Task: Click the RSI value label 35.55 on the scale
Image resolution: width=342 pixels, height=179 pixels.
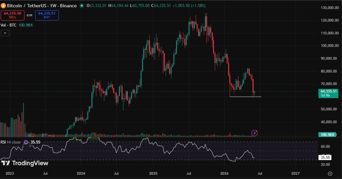Action: (x=325, y=157)
